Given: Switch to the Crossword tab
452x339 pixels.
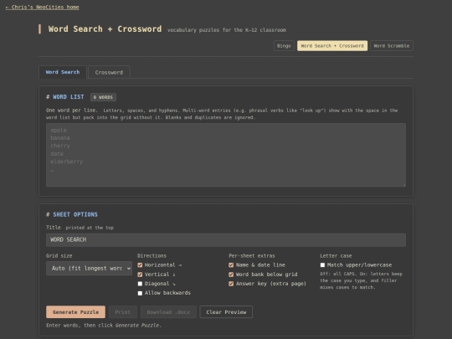Looking at the screenshot, I should tap(109, 72).
